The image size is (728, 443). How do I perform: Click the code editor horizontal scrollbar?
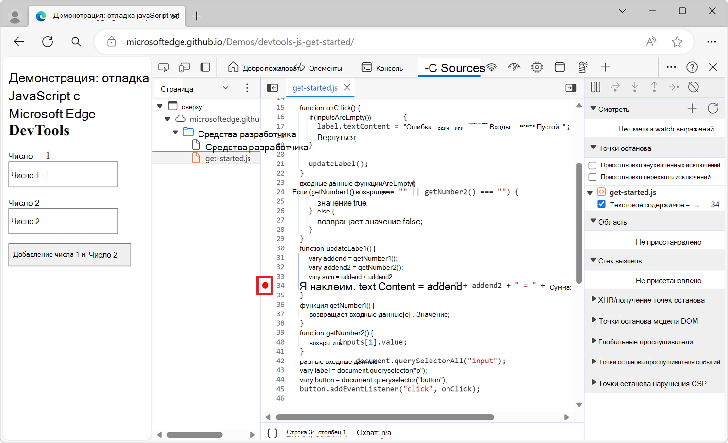coord(384,417)
